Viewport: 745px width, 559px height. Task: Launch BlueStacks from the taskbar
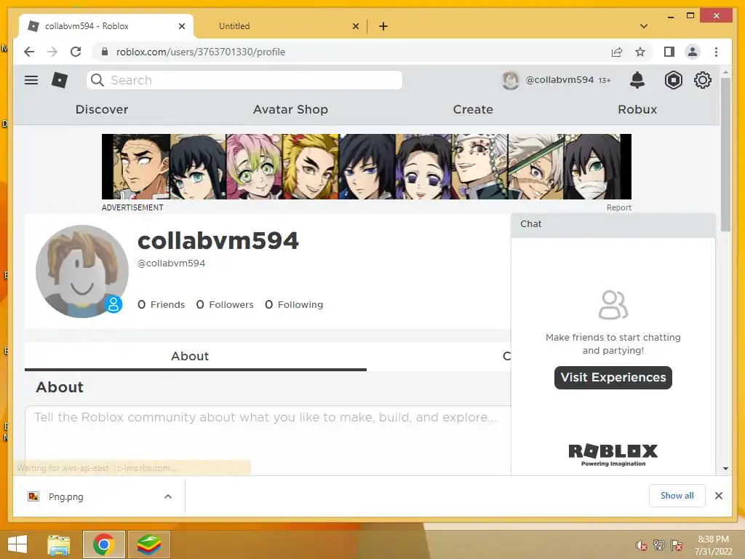149,544
